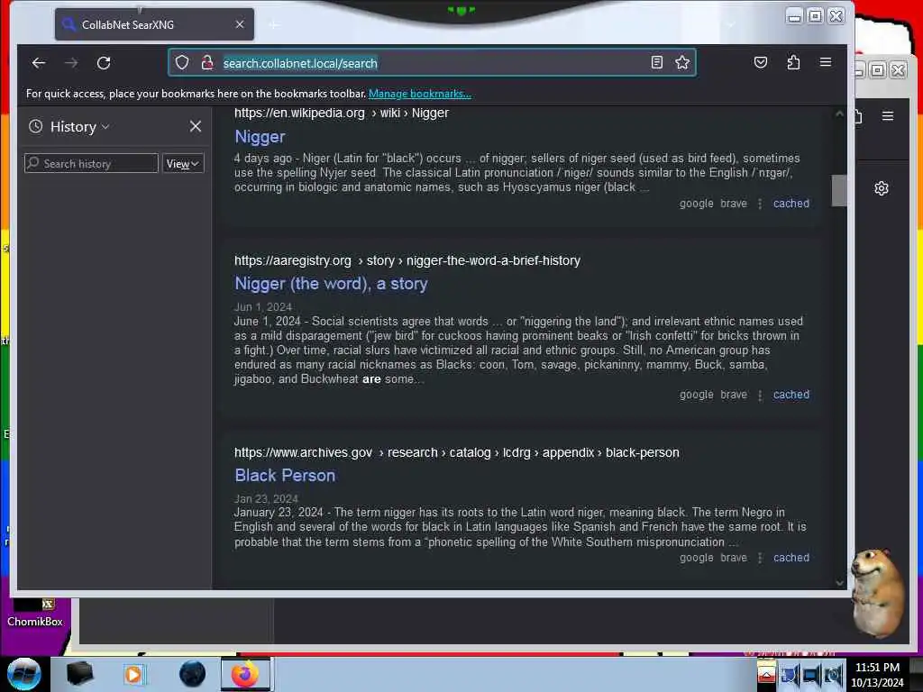Click the taskbar clock showing 11:51 PM
This screenshot has height=692, width=923.
click(877, 675)
